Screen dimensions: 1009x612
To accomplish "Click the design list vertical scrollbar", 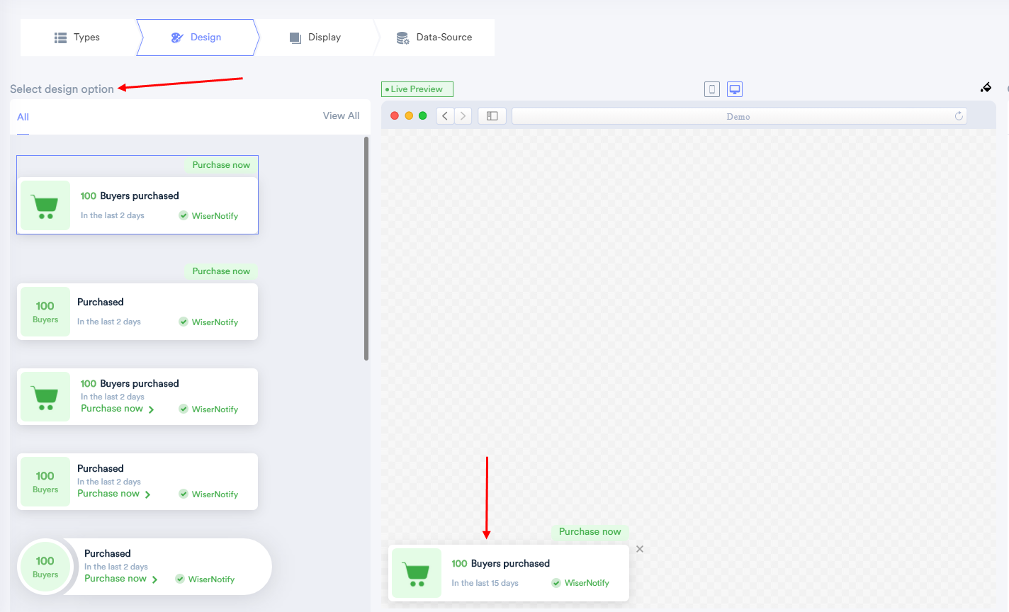I will [366, 248].
